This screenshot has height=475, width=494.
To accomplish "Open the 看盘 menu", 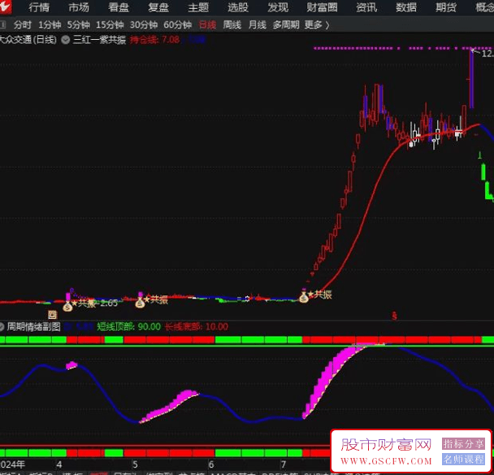I will [x=119, y=7].
